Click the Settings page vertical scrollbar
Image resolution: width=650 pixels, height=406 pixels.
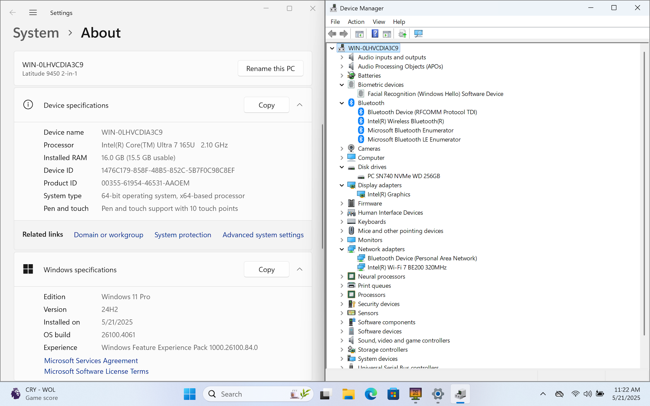pyautogui.click(x=322, y=187)
